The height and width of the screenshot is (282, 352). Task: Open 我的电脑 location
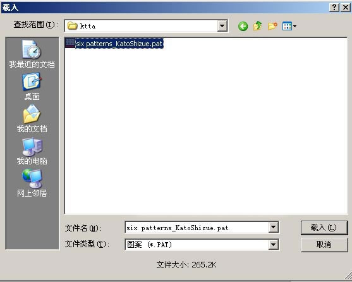point(32,151)
